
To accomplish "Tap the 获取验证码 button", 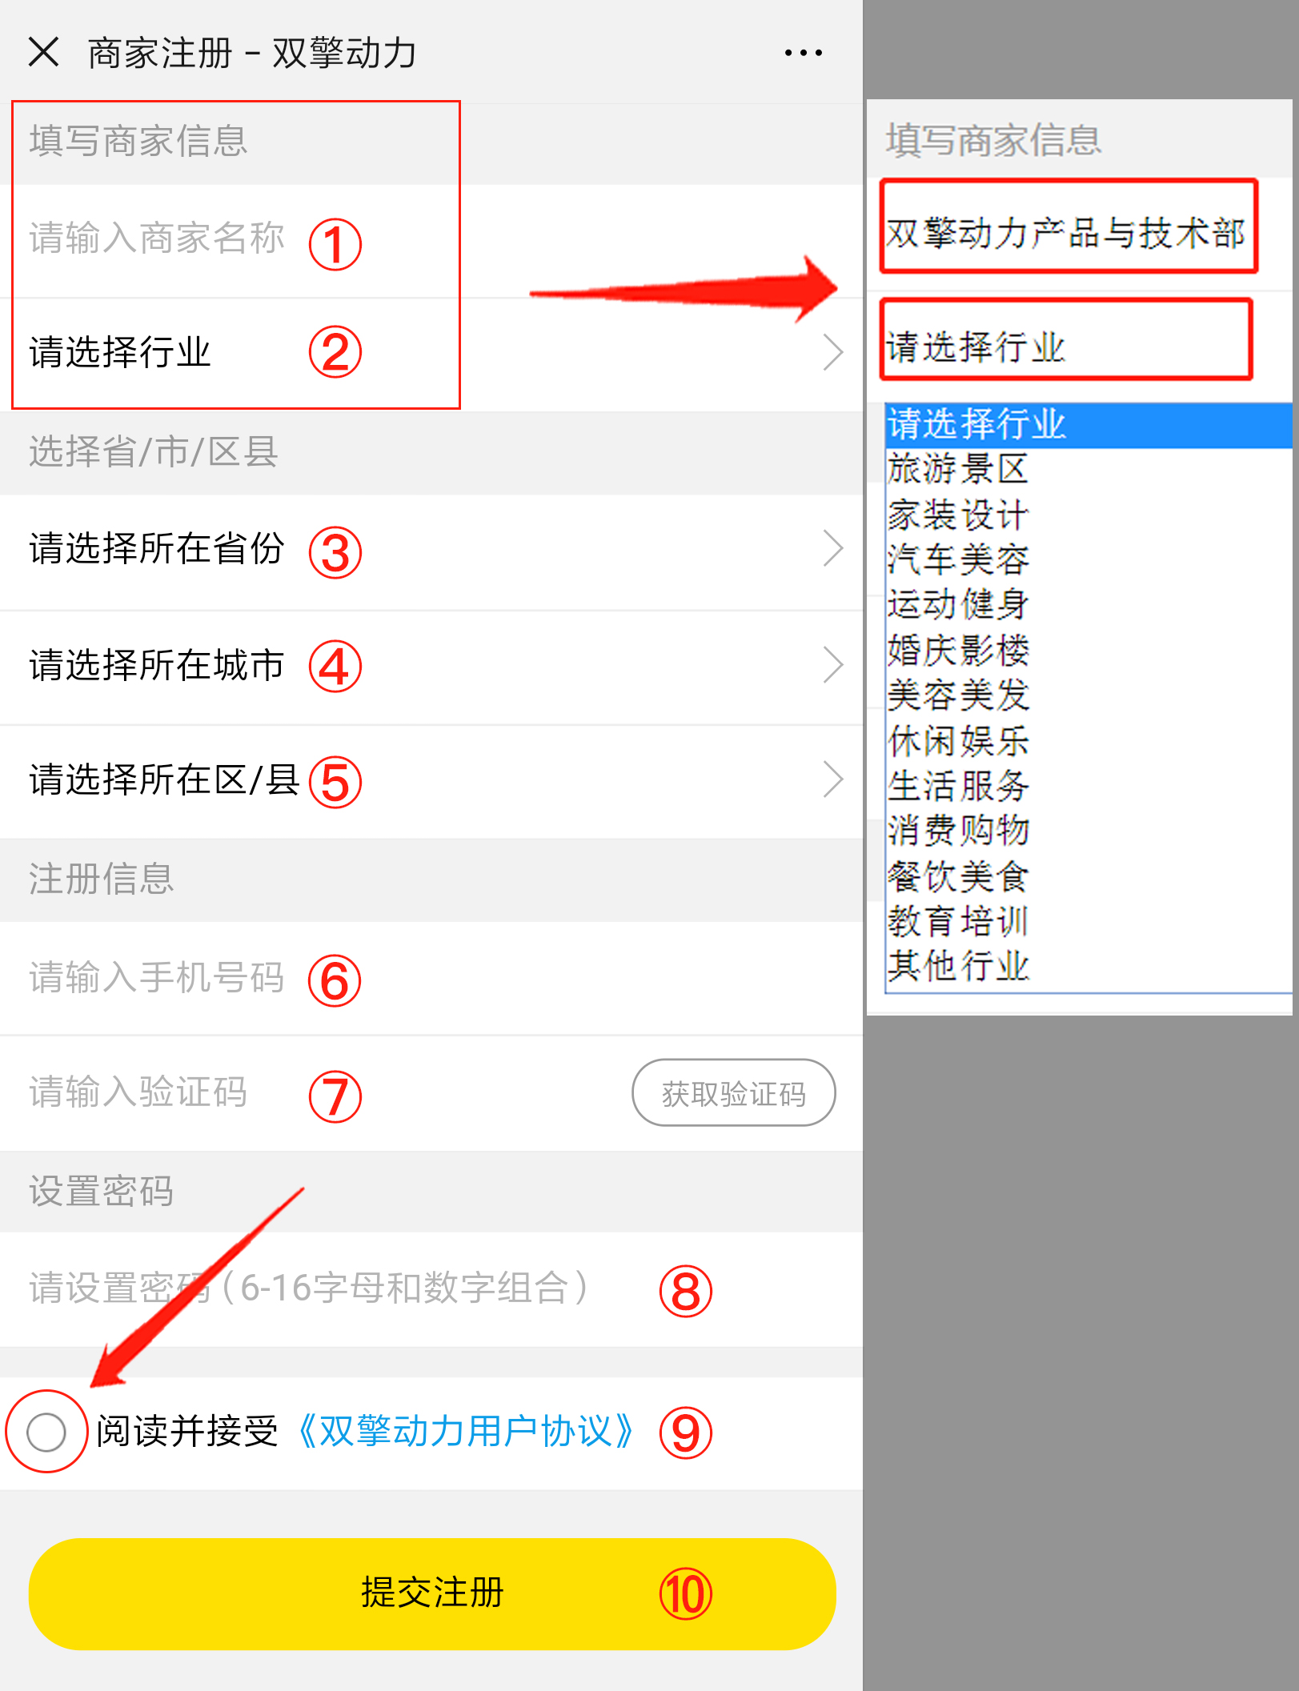I will pos(733,1093).
